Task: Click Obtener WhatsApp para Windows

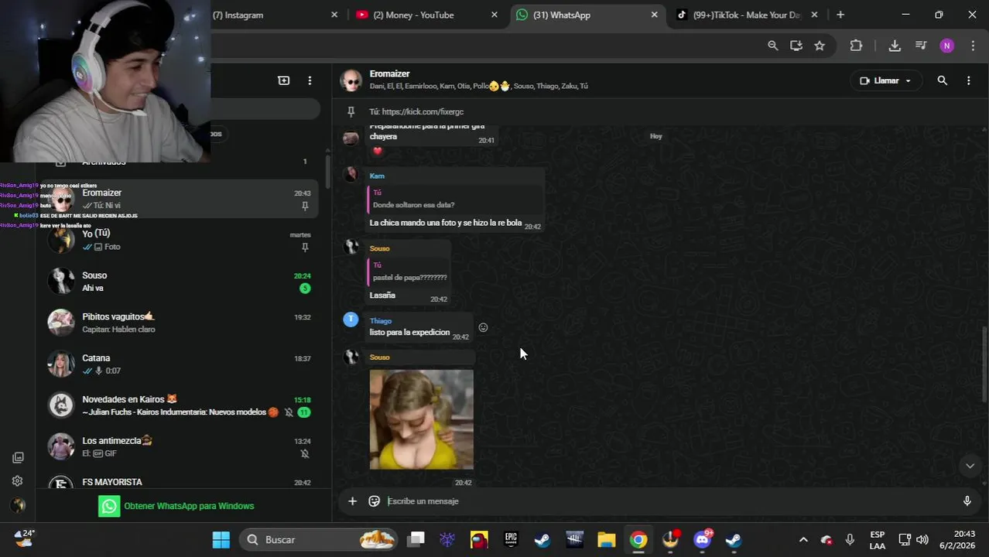Action: point(176,506)
